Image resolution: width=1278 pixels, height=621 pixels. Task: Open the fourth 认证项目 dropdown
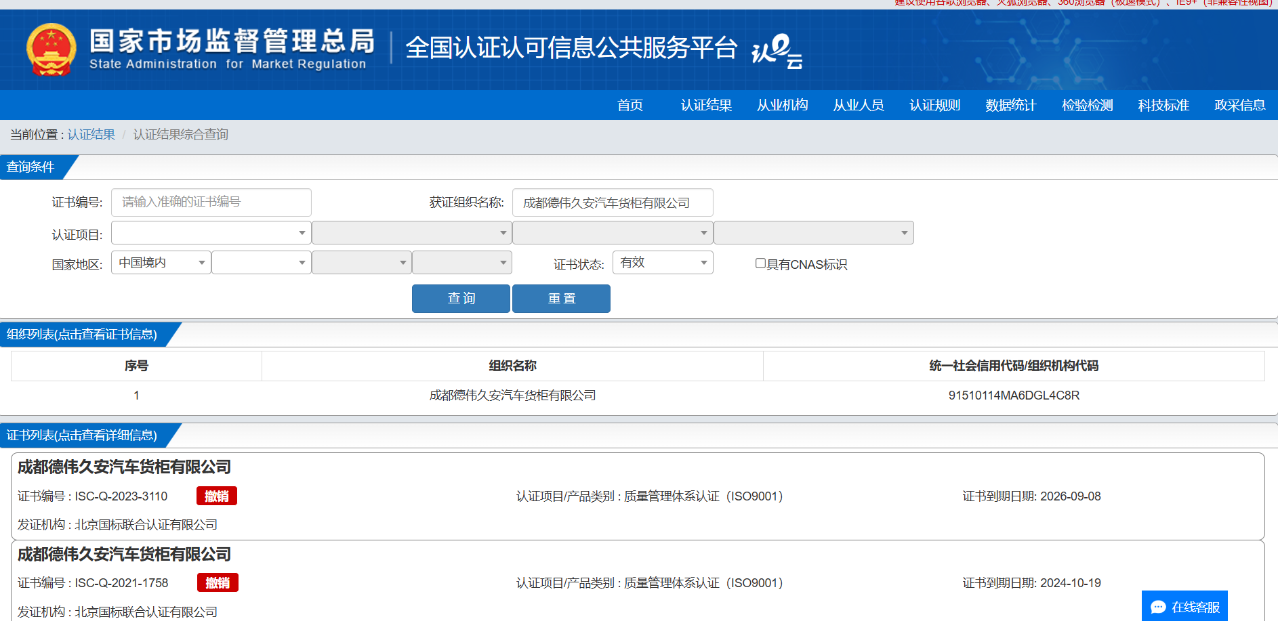coord(814,233)
